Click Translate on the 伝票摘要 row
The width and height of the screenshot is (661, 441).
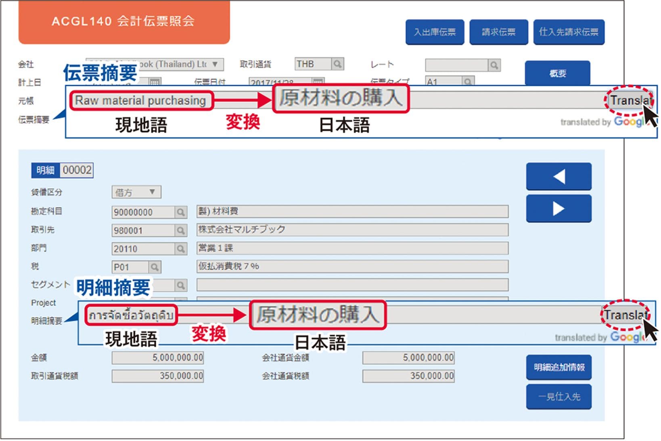[629, 100]
